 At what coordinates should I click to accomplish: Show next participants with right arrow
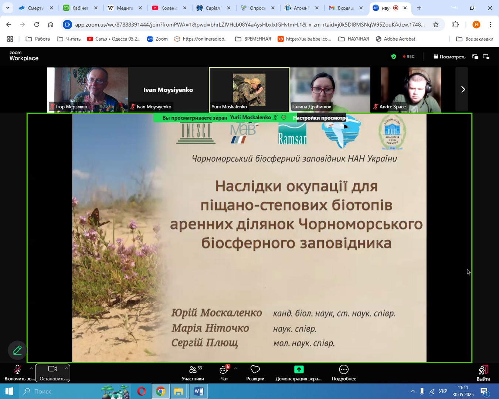[x=462, y=89]
